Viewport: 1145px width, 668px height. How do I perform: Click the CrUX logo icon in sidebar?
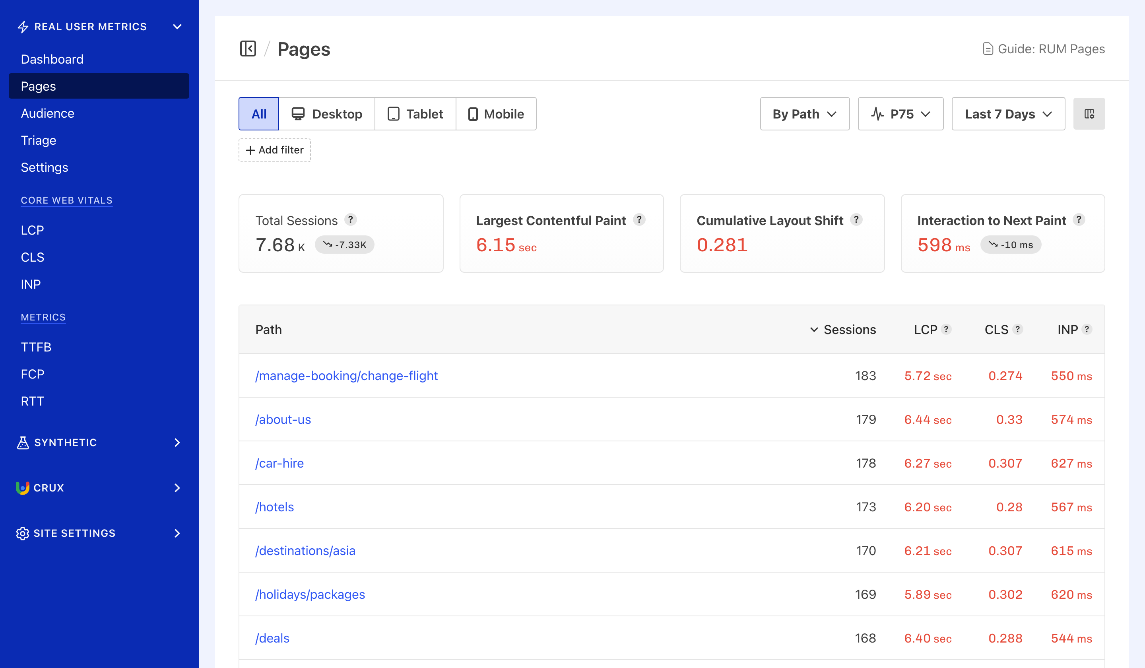(x=22, y=487)
